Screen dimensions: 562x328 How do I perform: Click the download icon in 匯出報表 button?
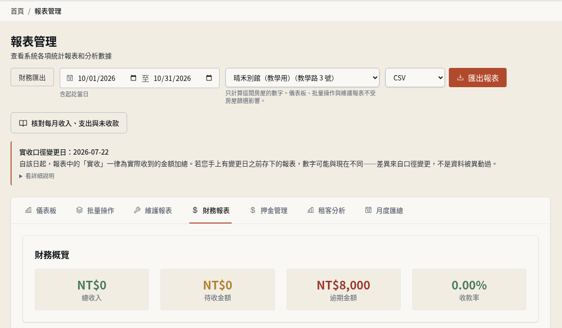pyautogui.click(x=460, y=78)
